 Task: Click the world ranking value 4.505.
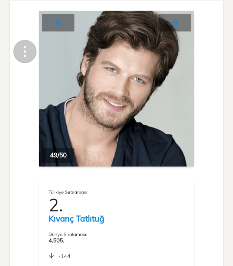(x=56, y=241)
